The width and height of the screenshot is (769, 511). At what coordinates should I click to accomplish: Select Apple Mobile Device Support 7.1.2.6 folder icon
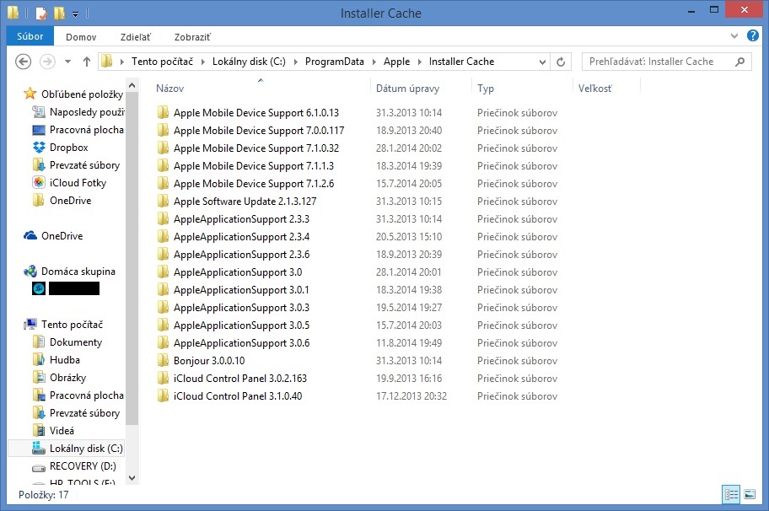[x=163, y=183]
